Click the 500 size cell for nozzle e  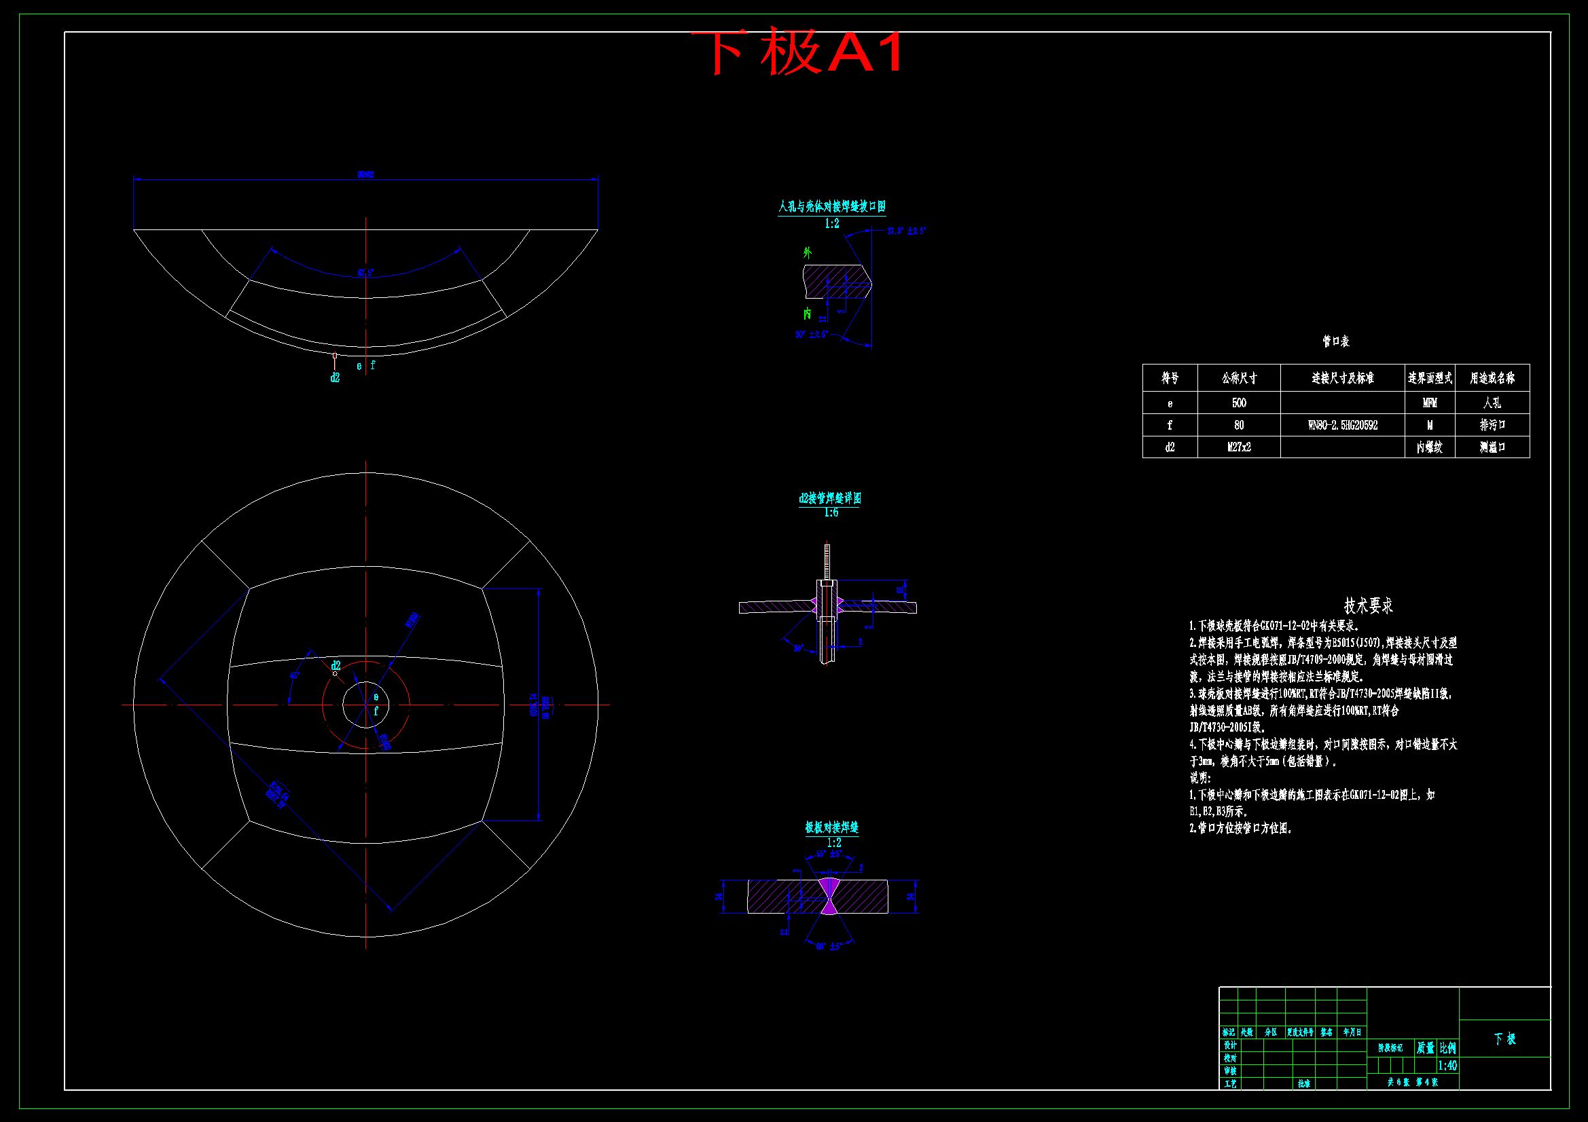(x=1238, y=403)
